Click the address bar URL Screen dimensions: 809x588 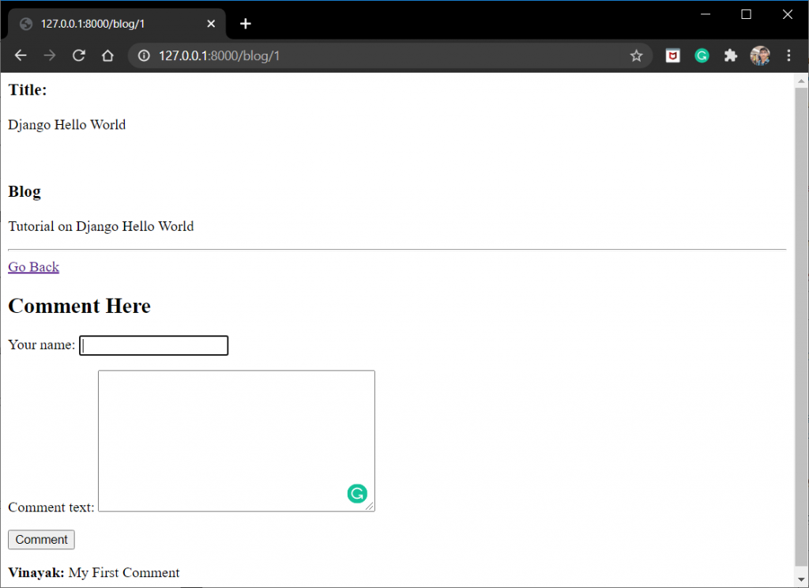click(220, 56)
